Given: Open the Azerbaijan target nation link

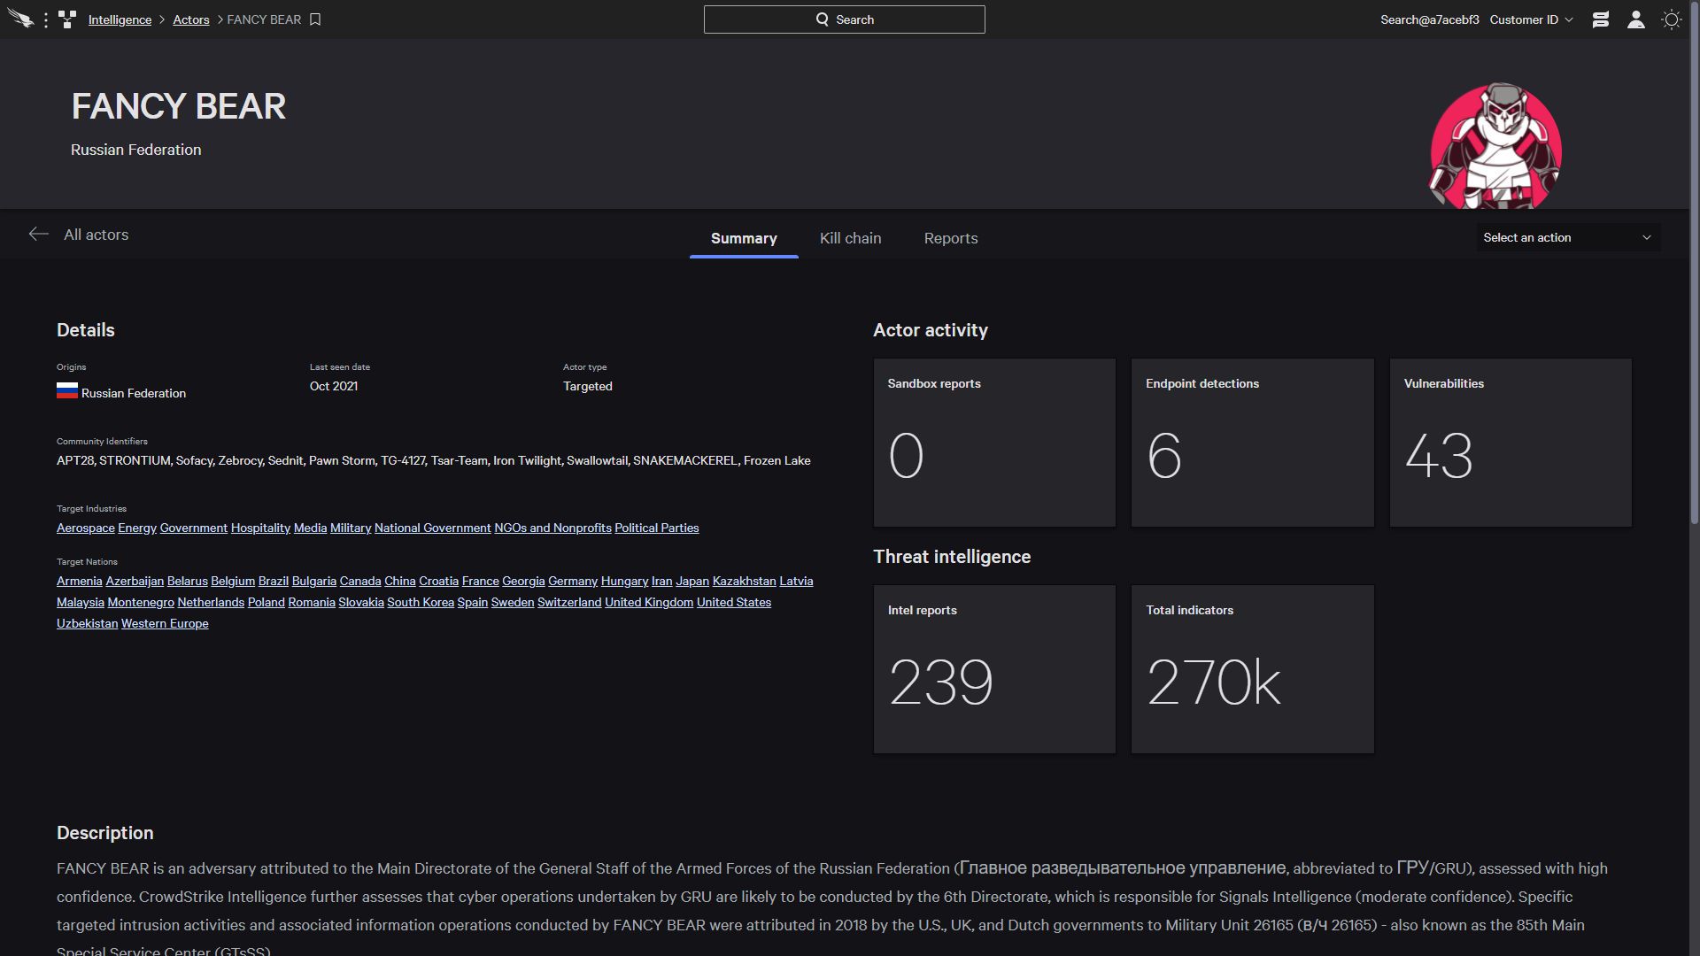Looking at the screenshot, I should coord(135,581).
